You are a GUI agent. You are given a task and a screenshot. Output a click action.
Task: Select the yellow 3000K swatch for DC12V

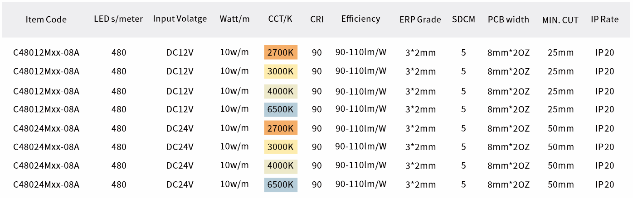[x=281, y=71]
